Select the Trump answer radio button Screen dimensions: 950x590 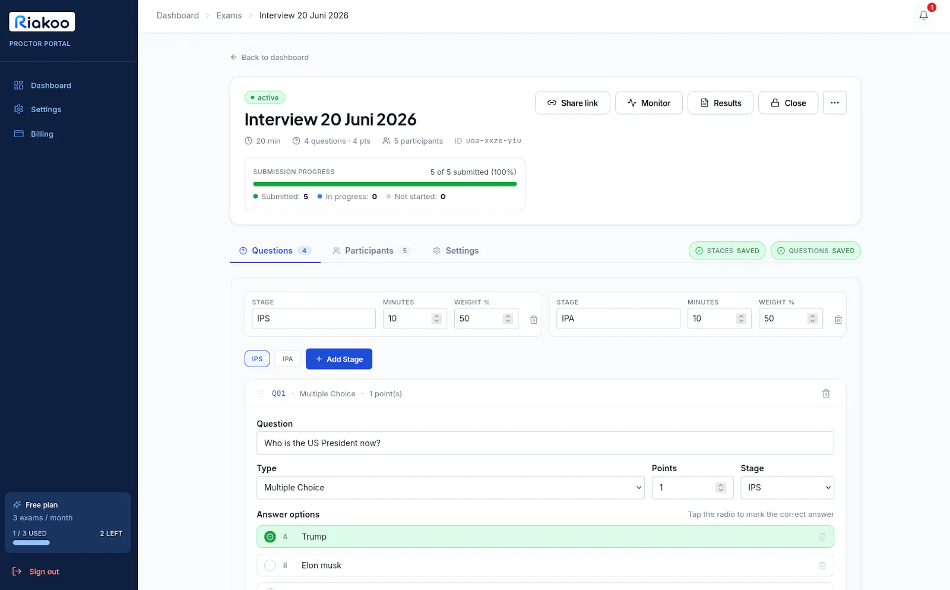pos(270,537)
